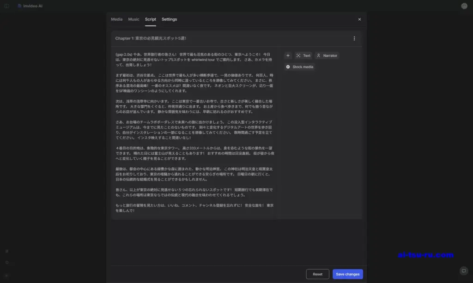
Task: Switch to the Music tab
Action: pos(133,19)
